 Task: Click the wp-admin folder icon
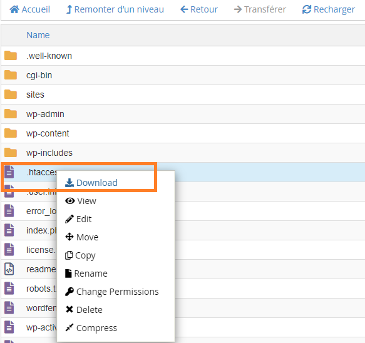tap(11, 114)
